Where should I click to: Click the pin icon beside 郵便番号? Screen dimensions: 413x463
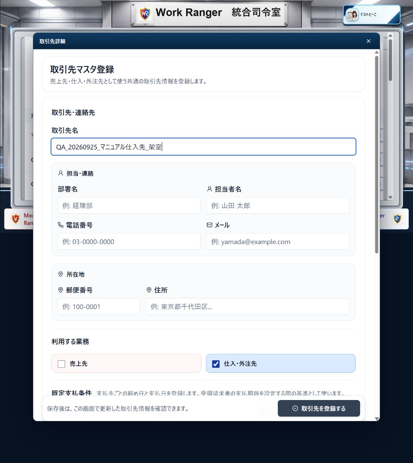click(61, 290)
